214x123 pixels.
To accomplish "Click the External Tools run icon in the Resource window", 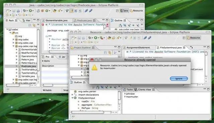I will pos(101,38).
